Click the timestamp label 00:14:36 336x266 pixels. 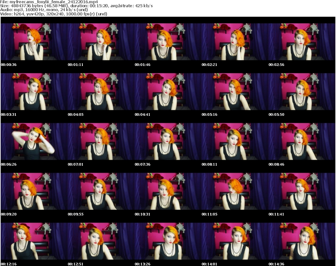pos(276,264)
